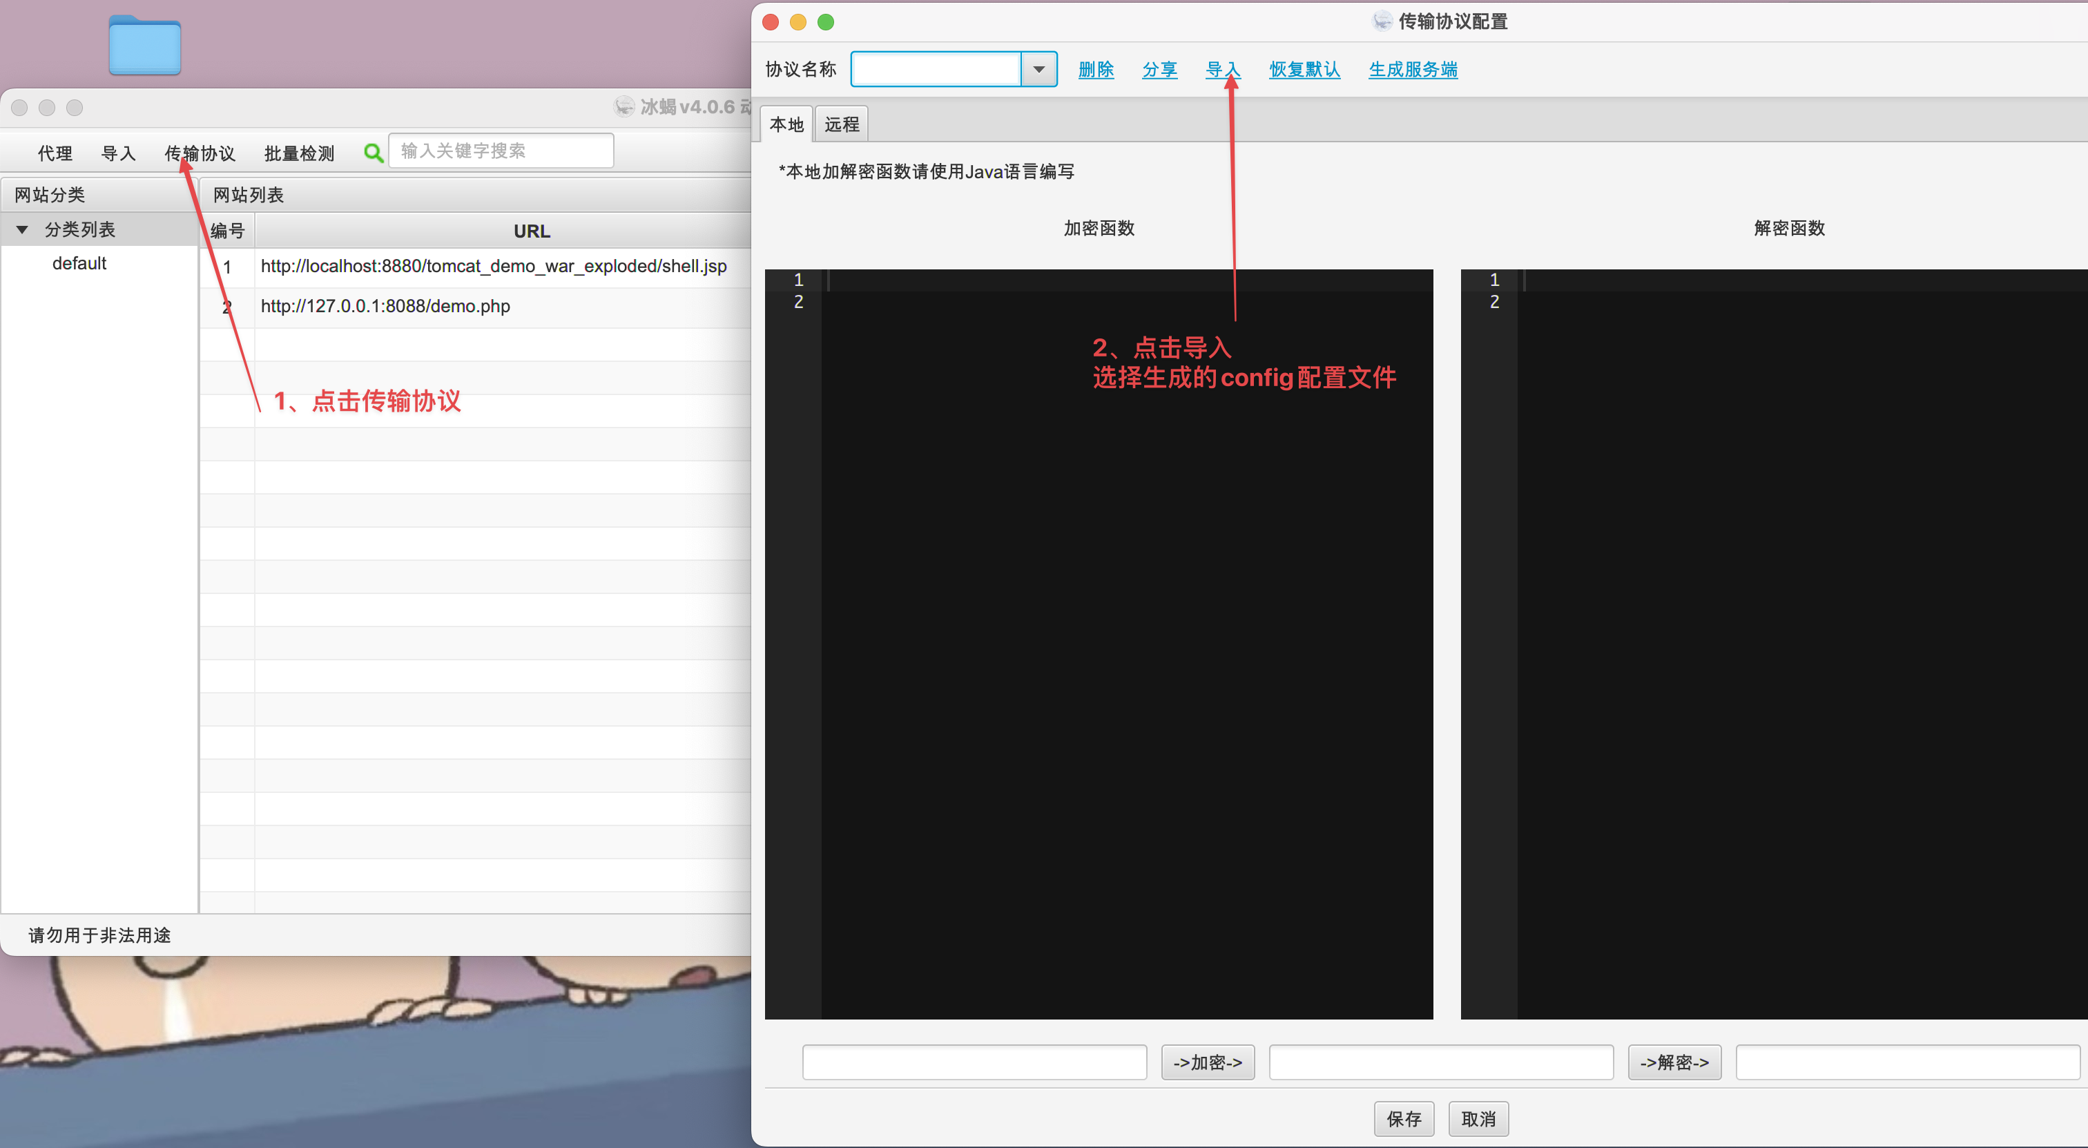2088x1148 pixels.
Task: Switch to the 远程 tab
Action: 842,125
